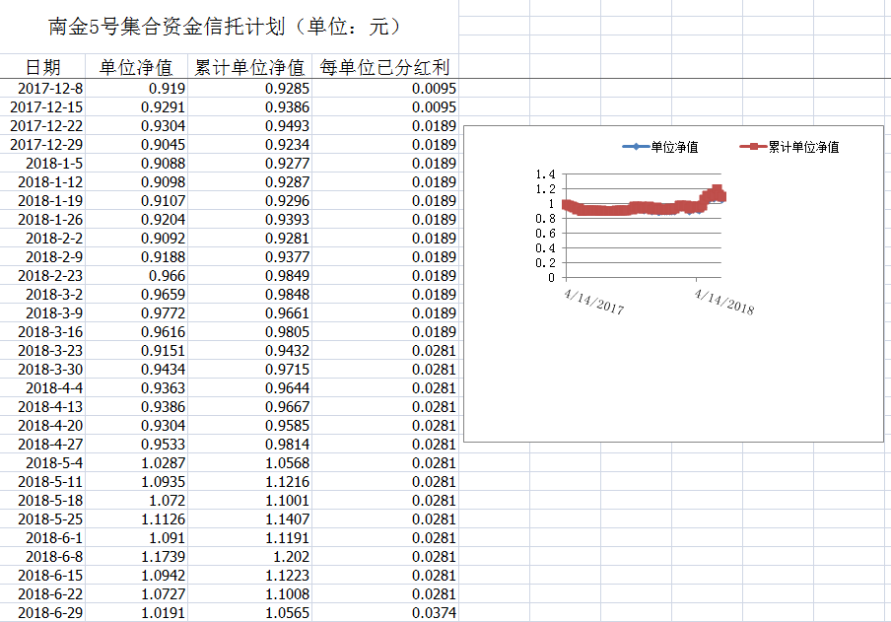The height and width of the screenshot is (622, 891).
Task: Select the date cell 2017-12-8
Action: click(46, 89)
